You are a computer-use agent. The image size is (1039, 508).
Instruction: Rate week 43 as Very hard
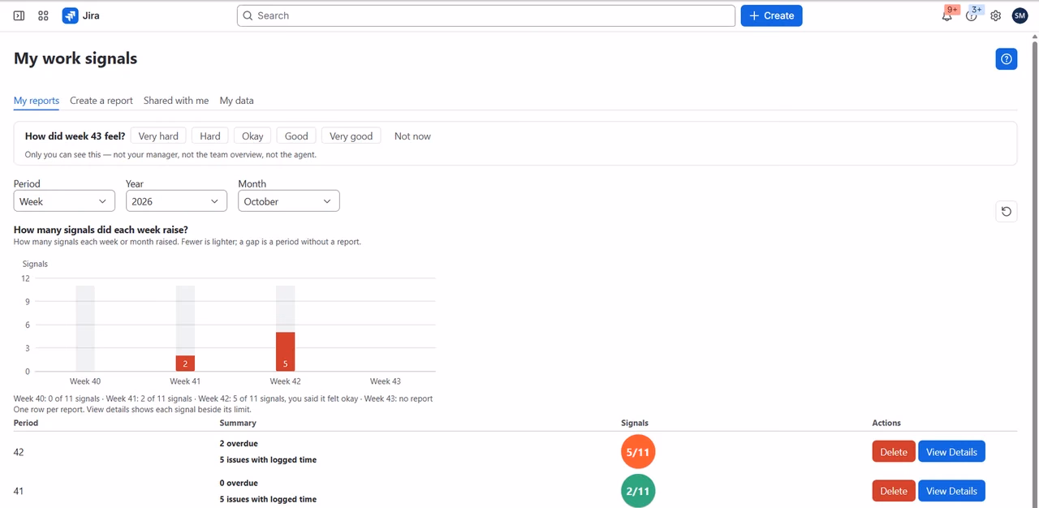point(158,136)
